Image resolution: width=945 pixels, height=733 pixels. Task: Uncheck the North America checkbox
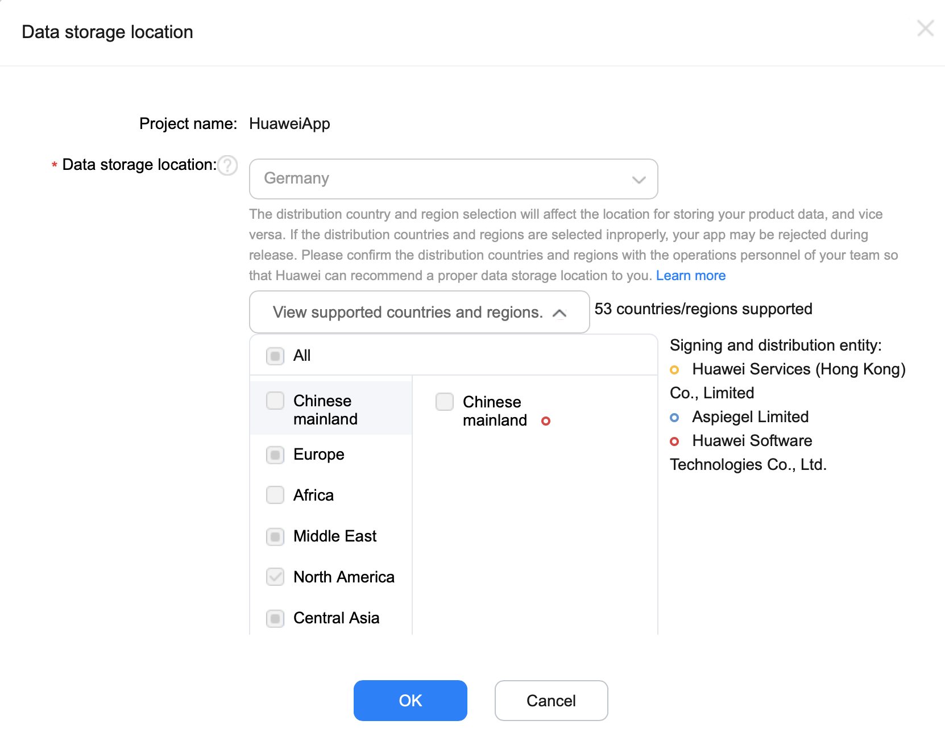275,577
